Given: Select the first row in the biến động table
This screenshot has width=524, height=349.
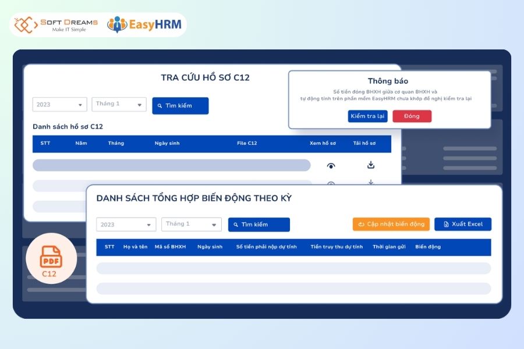Looking at the screenshot, I should (294, 268).
